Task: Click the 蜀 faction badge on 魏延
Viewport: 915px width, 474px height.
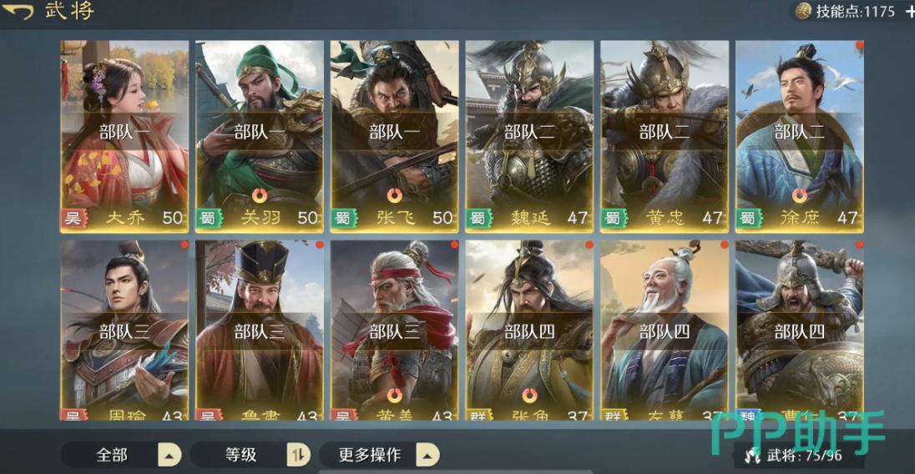Action: [x=479, y=218]
